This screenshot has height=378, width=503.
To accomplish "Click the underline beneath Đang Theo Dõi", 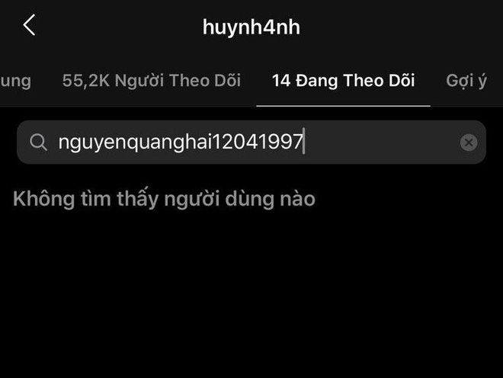I will pyautogui.click(x=343, y=106).
